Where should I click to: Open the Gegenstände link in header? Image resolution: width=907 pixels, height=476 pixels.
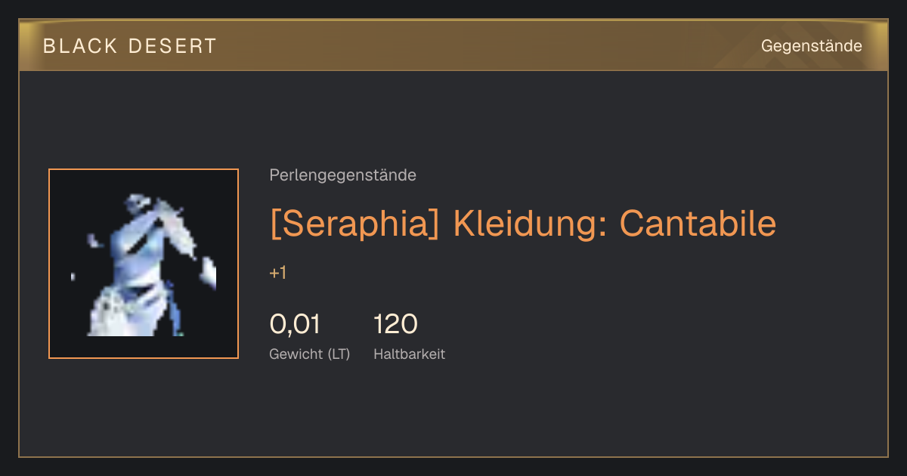[x=811, y=46]
